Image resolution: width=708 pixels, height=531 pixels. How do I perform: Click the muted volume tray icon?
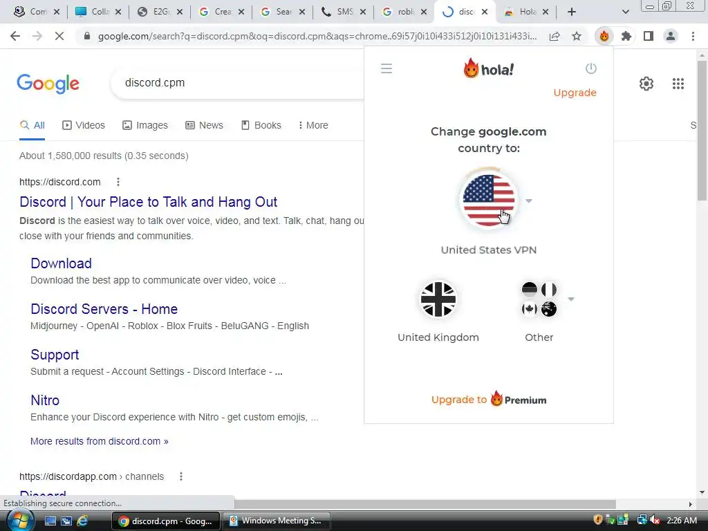[x=655, y=521]
